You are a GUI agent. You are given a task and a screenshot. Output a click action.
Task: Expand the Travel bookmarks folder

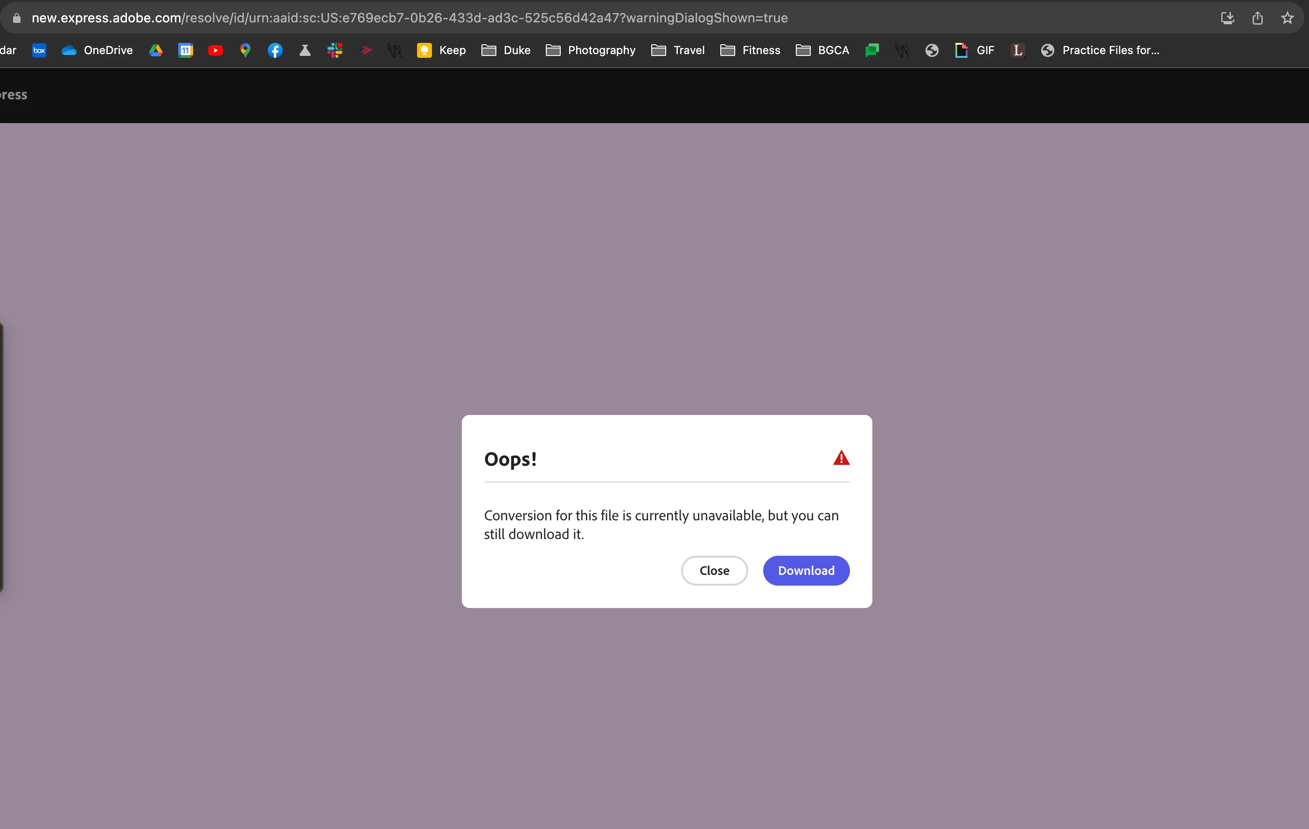click(678, 50)
